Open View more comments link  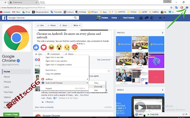click(x=44, y=107)
